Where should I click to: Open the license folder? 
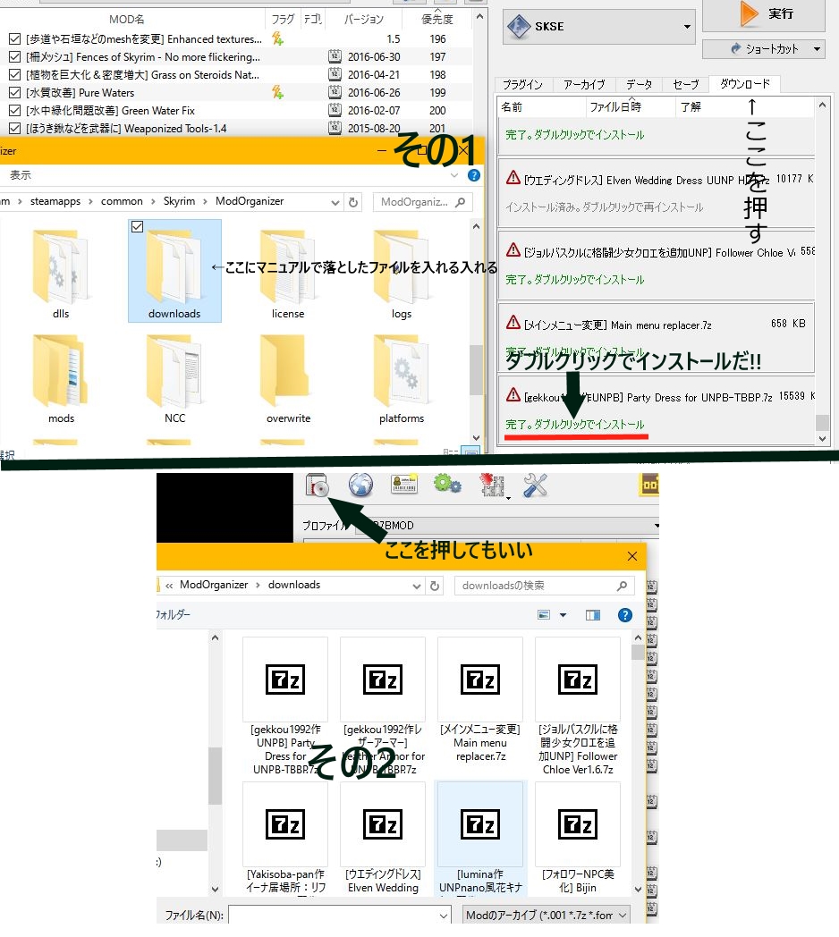coord(288,274)
